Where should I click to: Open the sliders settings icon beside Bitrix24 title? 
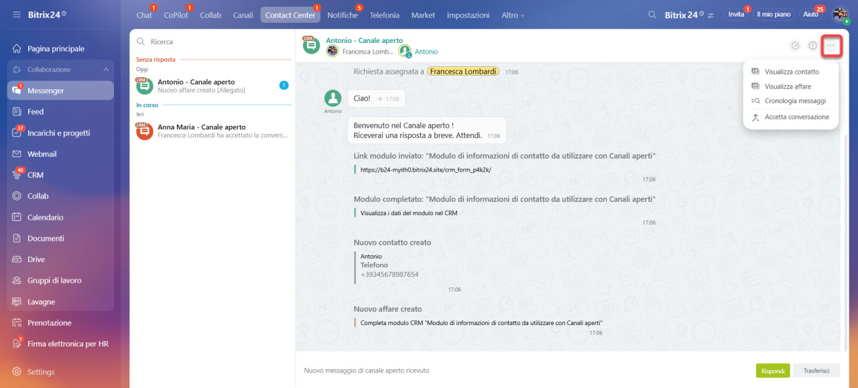point(711,15)
